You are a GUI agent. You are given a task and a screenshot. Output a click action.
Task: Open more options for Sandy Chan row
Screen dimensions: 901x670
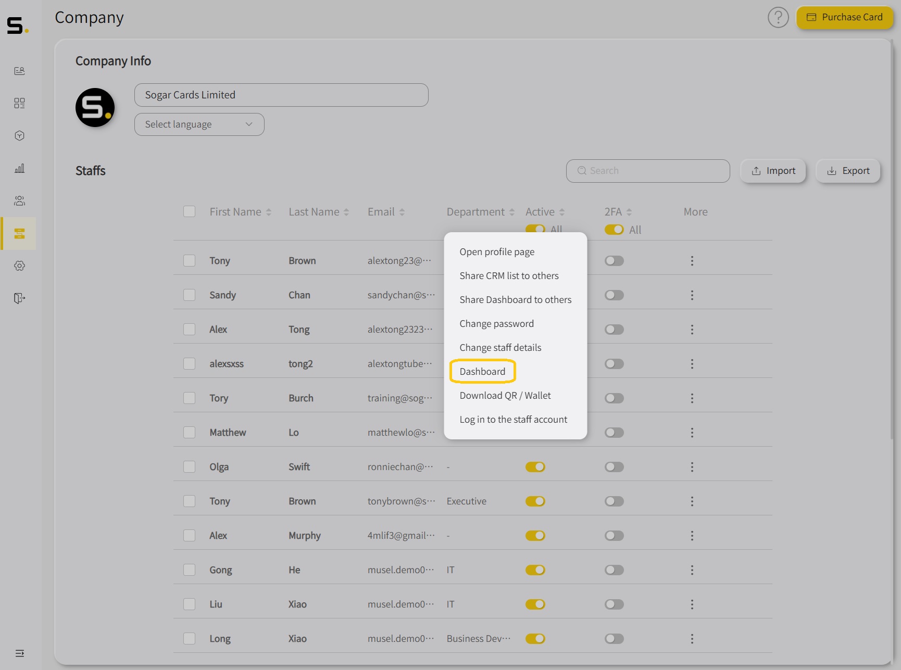692,295
